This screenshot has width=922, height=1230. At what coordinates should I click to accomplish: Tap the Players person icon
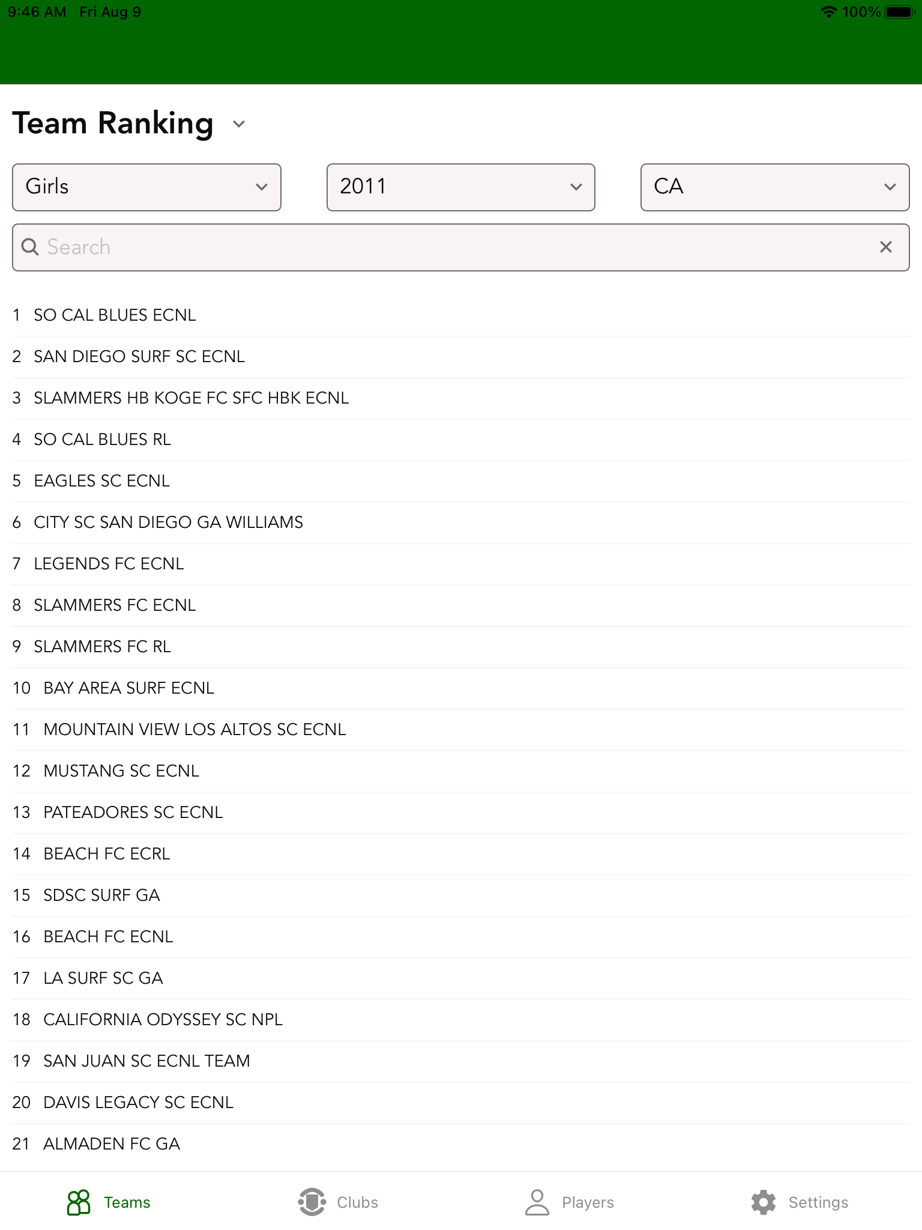pos(537,1202)
